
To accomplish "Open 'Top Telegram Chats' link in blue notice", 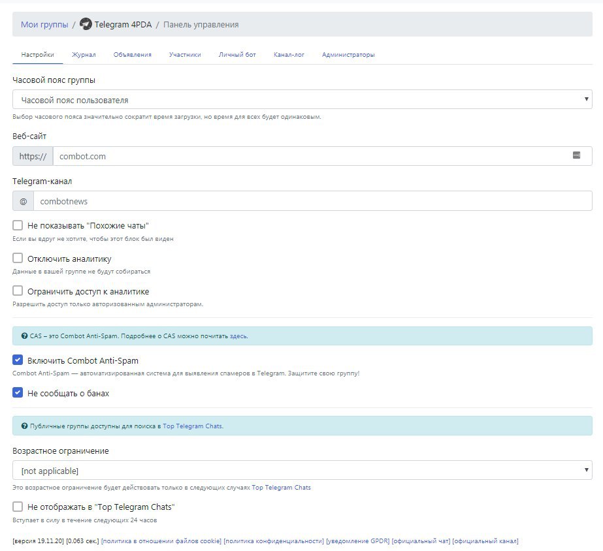I will (x=192, y=426).
